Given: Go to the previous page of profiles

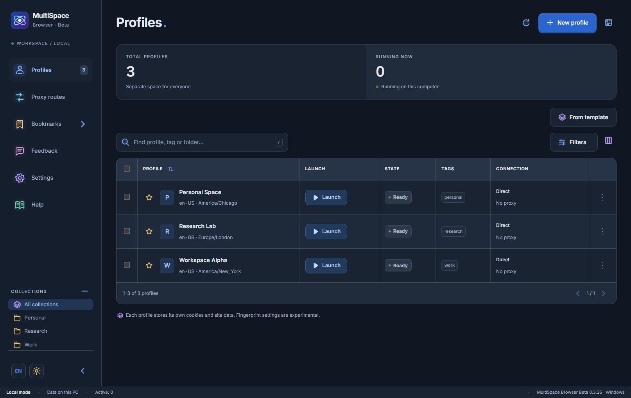Looking at the screenshot, I should coord(578,293).
